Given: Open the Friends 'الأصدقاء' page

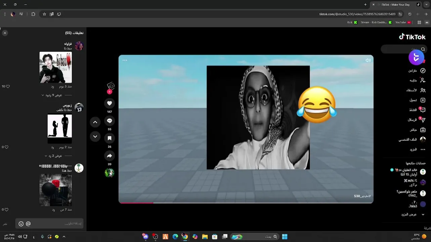Looking at the screenshot, I should 416,90.
